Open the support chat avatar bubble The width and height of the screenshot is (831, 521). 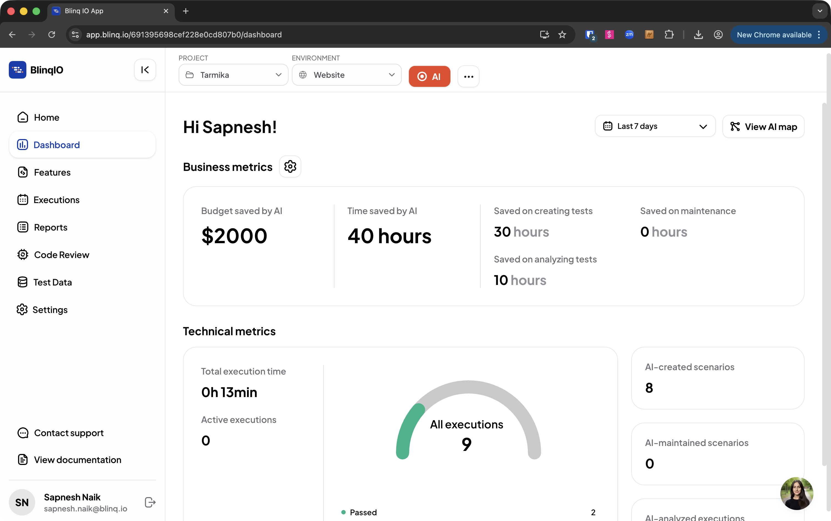tap(797, 494)
